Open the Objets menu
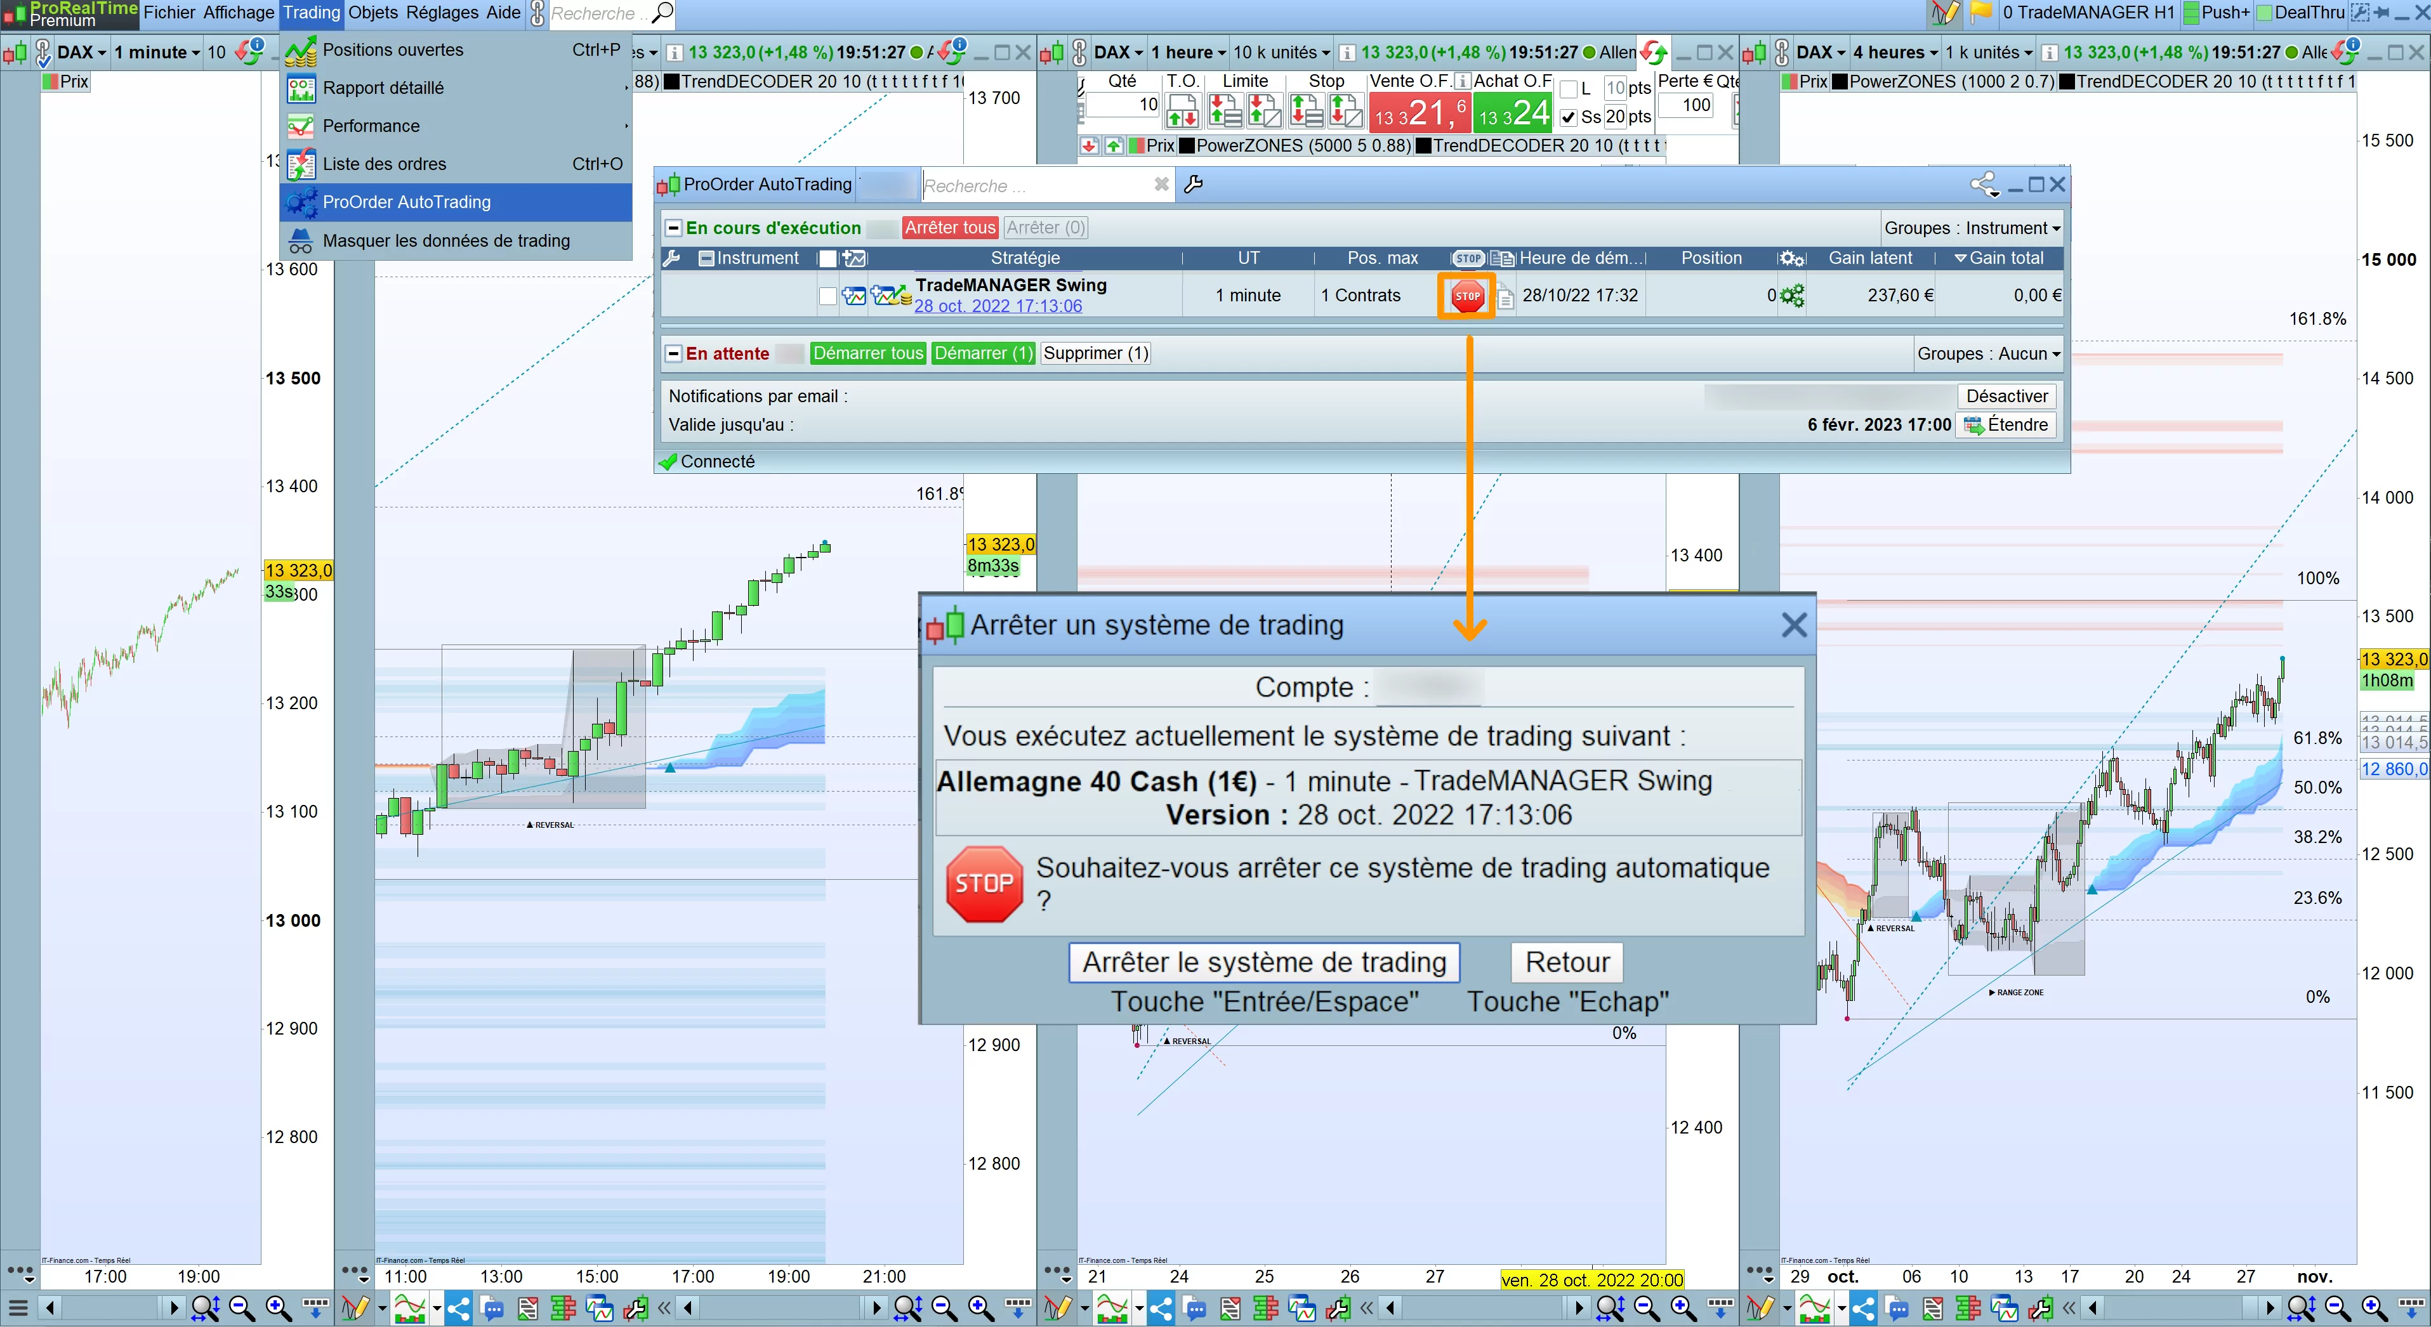 pyautogui.click(x=372, y=12)
